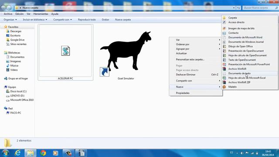Image resolution: width=279 pixels, height=157 pixels.
Task: Create a new Contacto
Action: (x=250, y=33)
